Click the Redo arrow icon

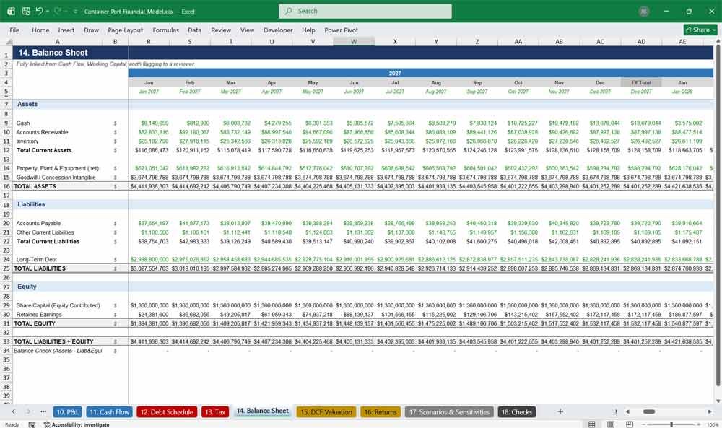58,11
